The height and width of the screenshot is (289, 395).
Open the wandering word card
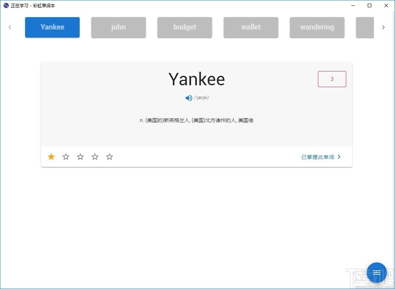pyautogui.click(x=317, y=27)
